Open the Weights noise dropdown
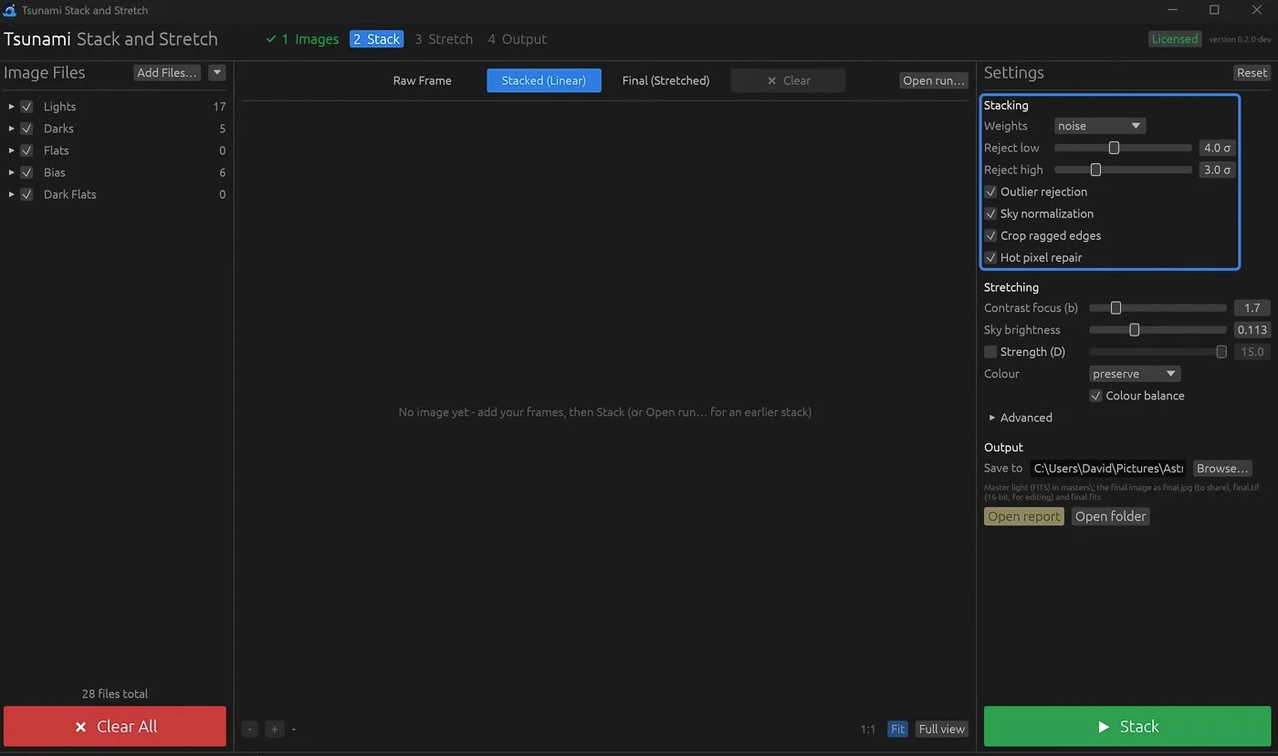The height and width of the screenshot is (756, 1278). (1100, 126)
